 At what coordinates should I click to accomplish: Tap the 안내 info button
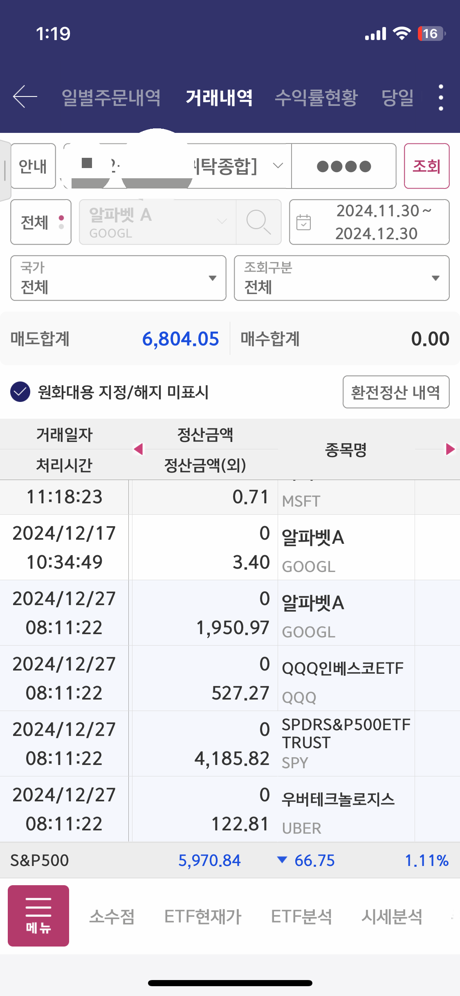[x=33, y=166]
